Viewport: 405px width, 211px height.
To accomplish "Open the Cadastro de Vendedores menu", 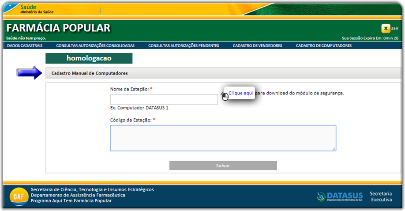I will (258, 45).
